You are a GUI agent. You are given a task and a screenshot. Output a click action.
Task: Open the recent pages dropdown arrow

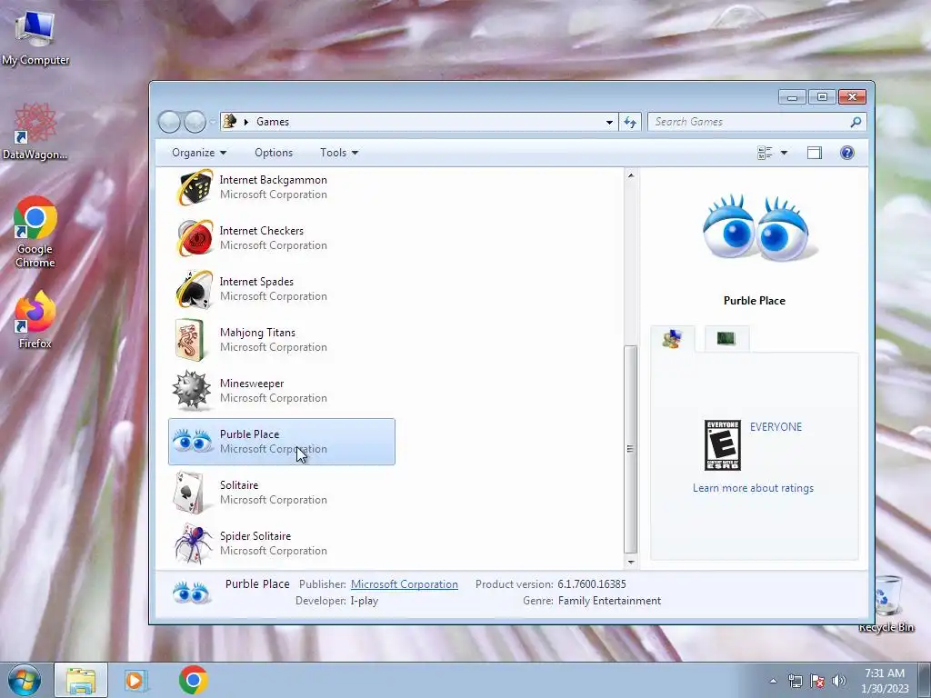coord(212,122)
